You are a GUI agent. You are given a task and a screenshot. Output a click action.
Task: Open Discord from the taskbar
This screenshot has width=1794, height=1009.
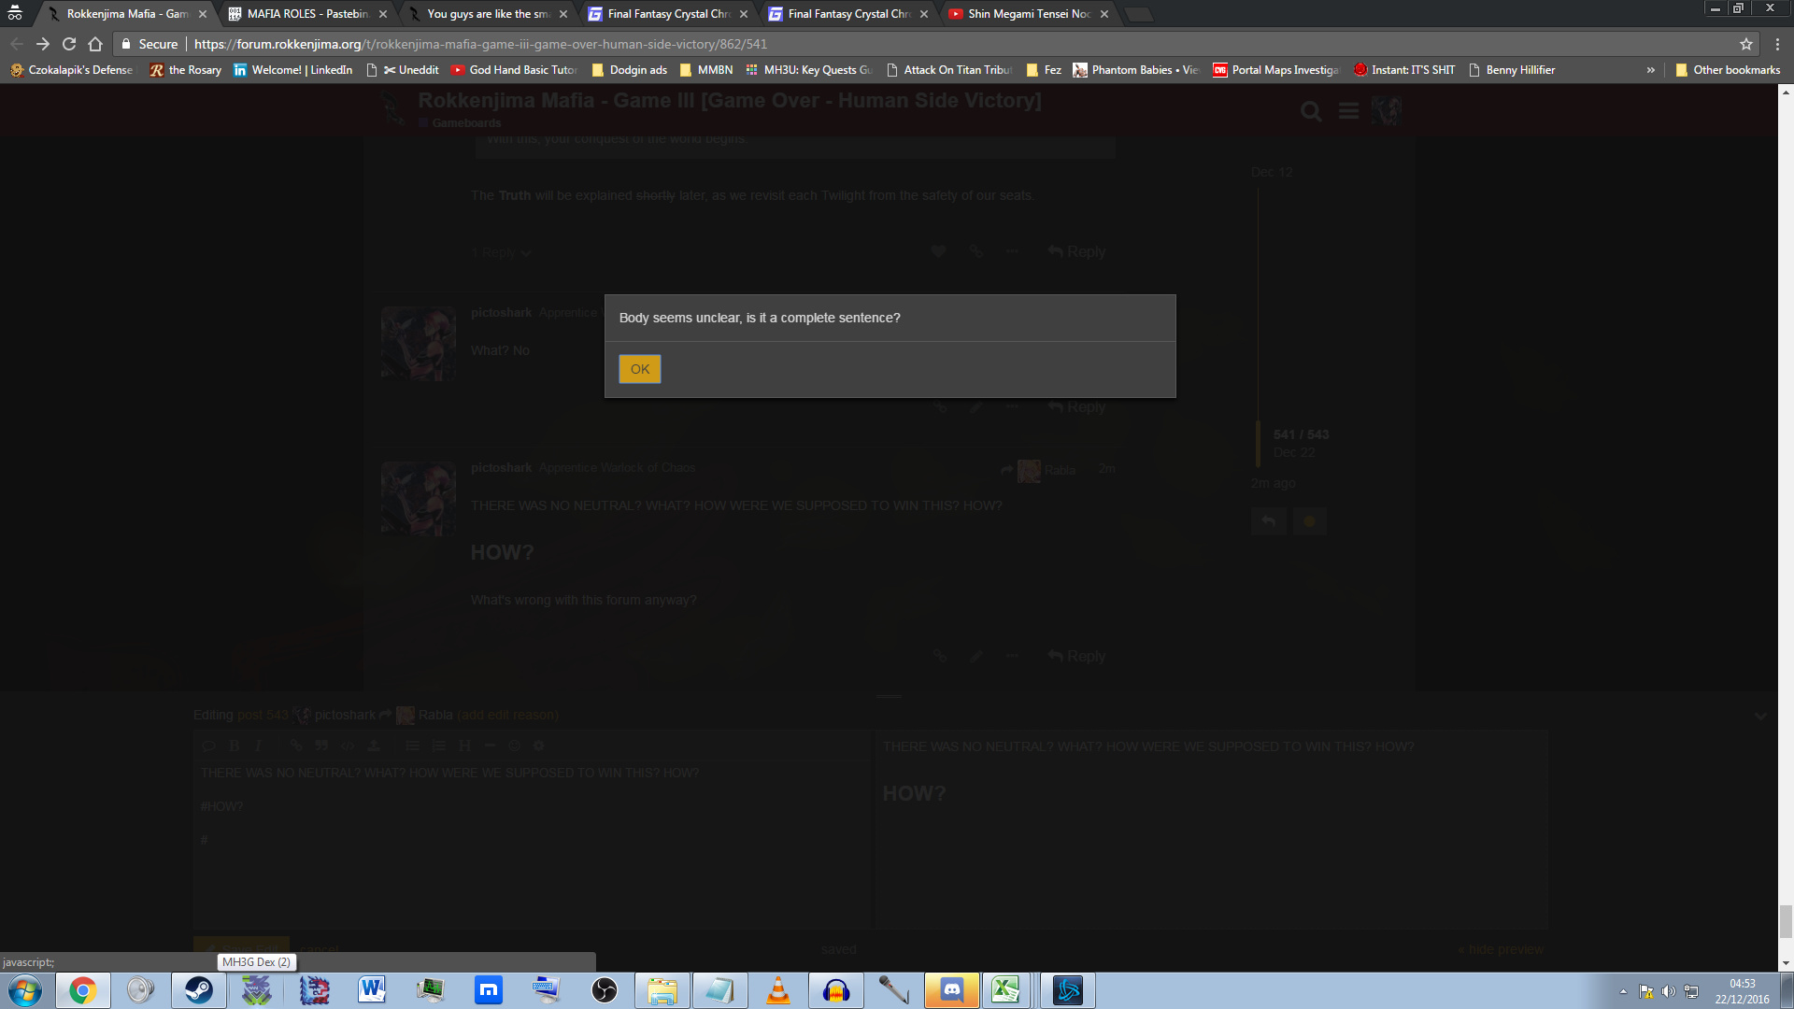(x=951, y=990)
